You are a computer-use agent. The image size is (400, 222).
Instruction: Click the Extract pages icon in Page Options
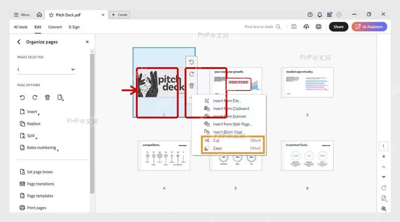pos(60,97)
